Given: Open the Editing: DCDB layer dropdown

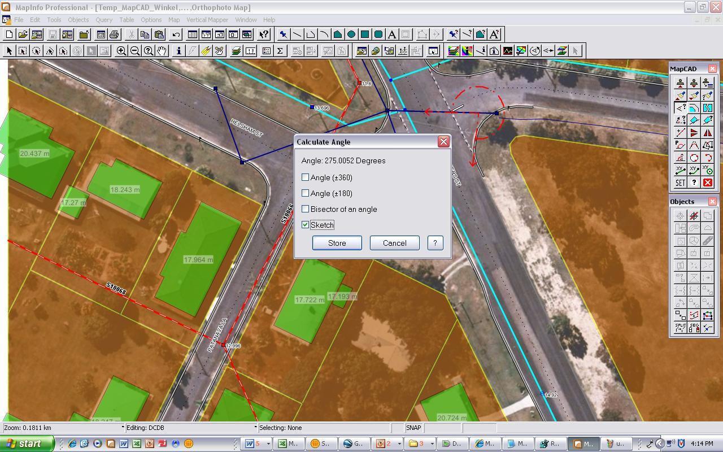Looking at the screenshot, I should pos(255,428).
